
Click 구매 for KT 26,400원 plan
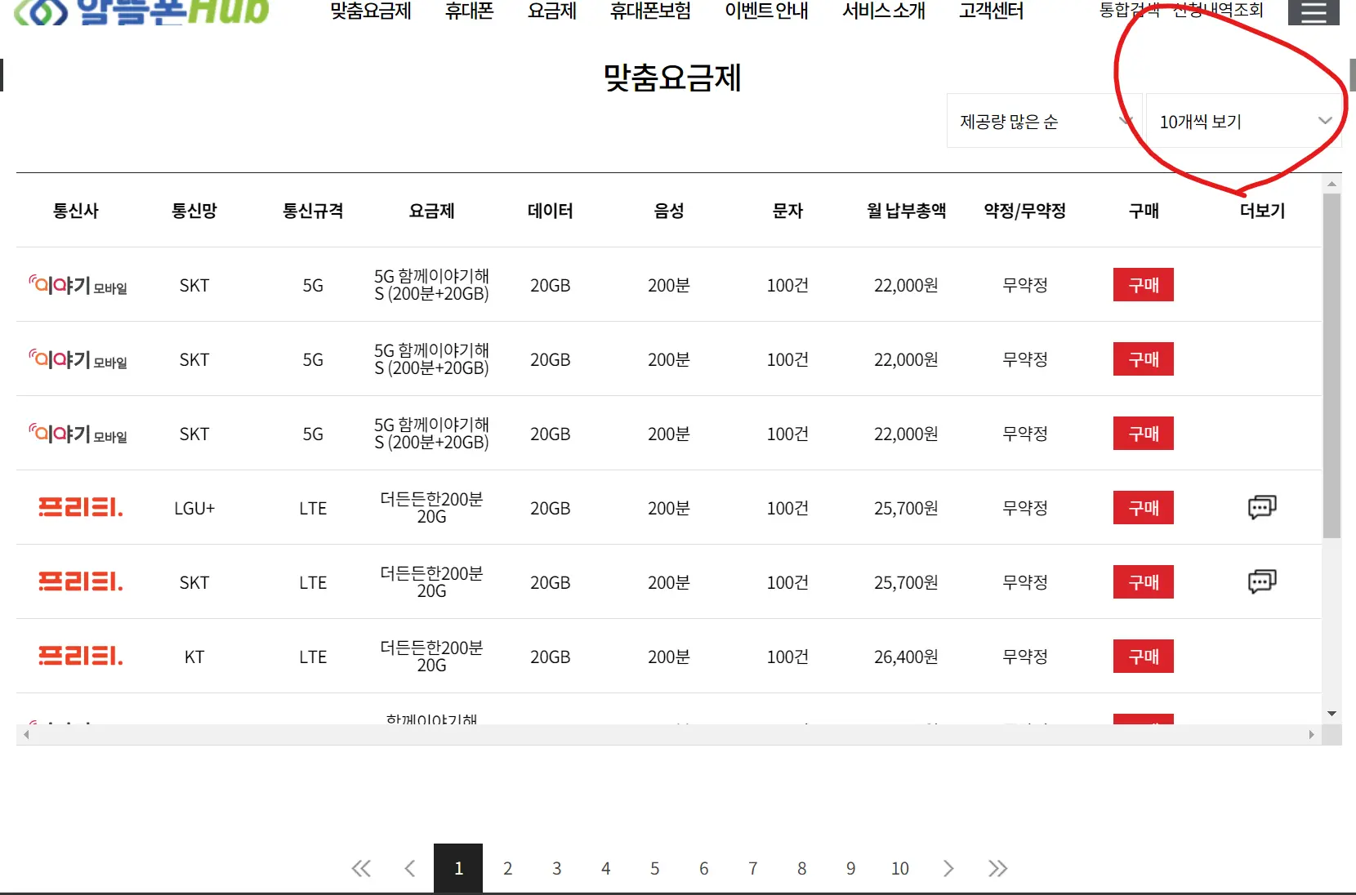pos(1144,656)
